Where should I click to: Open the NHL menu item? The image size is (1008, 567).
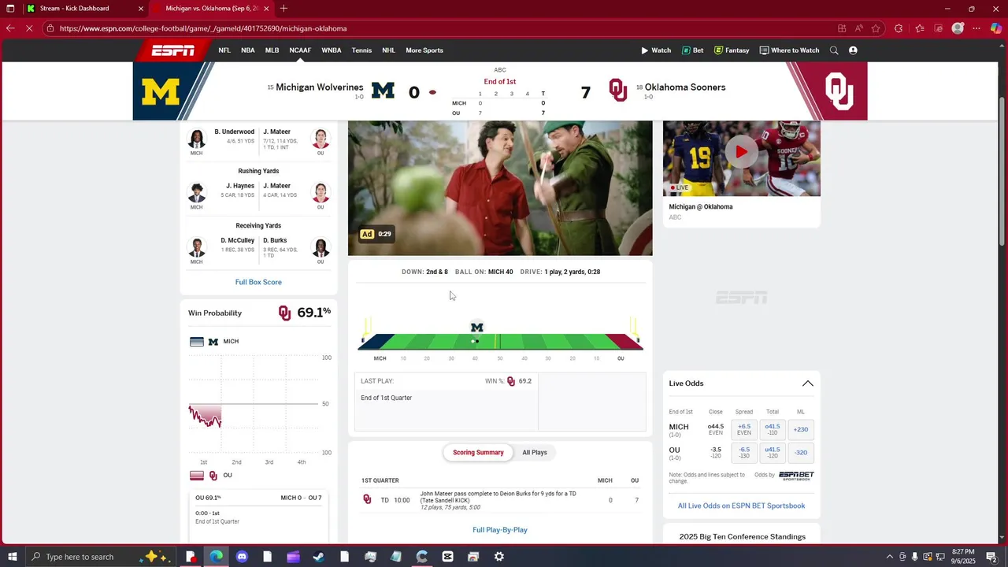click(388, 50)
